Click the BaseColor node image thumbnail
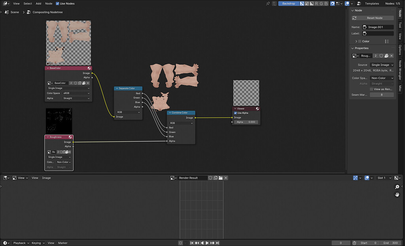 pyautogui.click(x=68, y=43)
